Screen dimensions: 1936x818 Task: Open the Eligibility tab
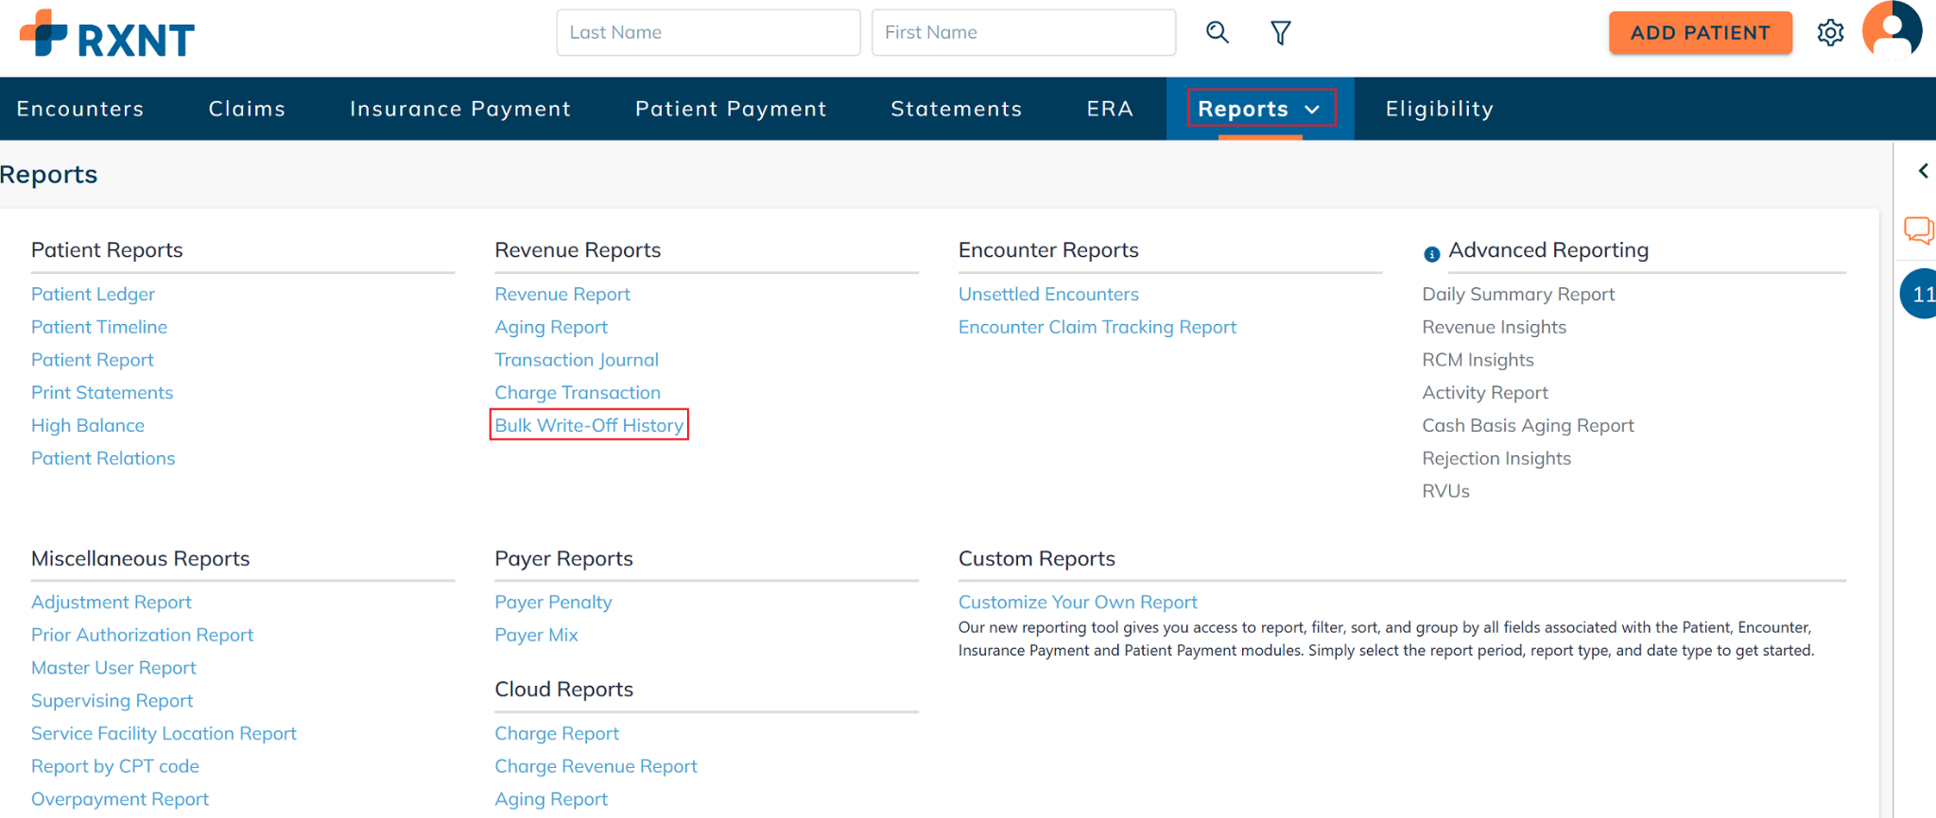pos(1440,109)
